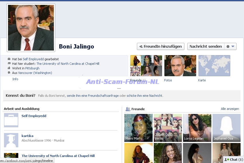Click the Nachricht senden button
The height and width of the screenshot is (163, 244).
206,47
